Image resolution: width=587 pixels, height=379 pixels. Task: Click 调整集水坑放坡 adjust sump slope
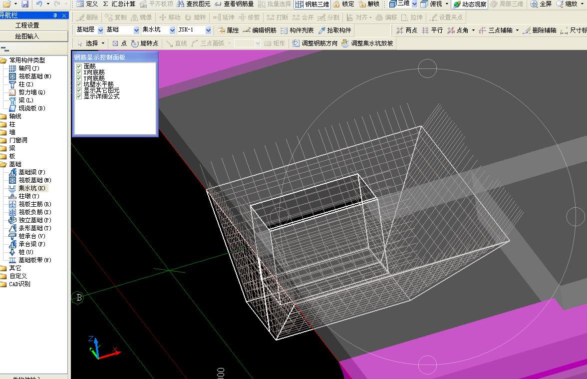(367, 43)
